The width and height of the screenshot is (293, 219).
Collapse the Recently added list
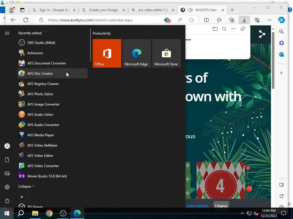point(26,186)
